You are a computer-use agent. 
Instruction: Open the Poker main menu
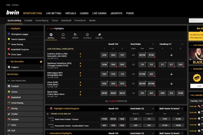(130, 13)
